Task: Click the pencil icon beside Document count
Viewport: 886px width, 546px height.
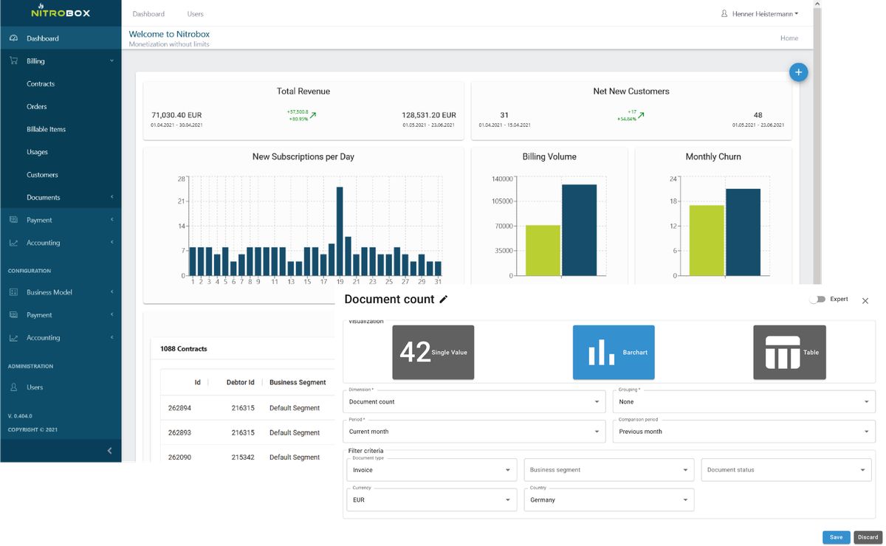Action: coord(443,299)
